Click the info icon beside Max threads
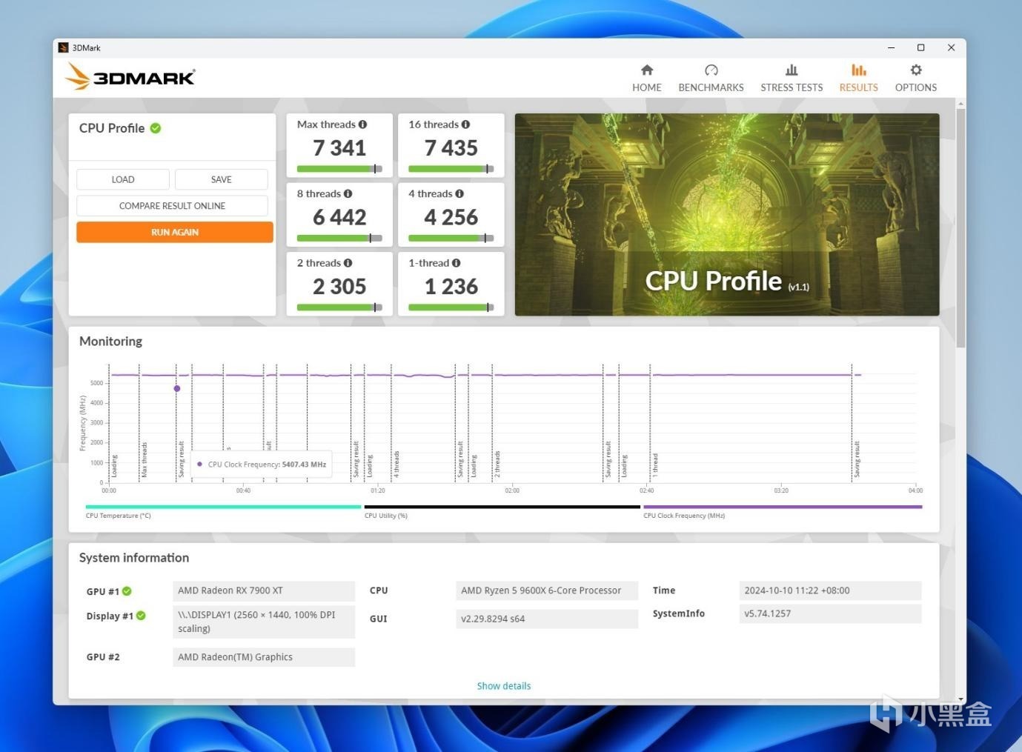The height and width of the screenshot is (752, 1022). pyautogui.click(x=363, y=124)
